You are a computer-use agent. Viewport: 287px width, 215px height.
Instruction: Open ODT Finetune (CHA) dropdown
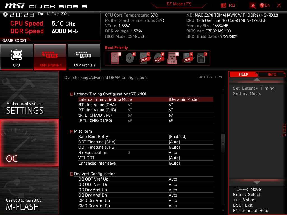[146, 142]
